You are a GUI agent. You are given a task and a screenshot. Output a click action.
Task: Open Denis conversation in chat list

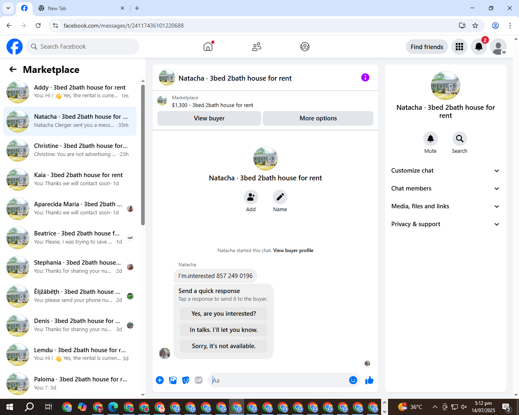point(70,325)
